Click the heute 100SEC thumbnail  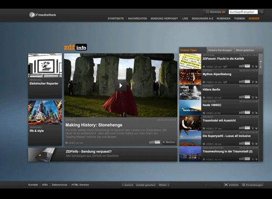[x=190, y=107]
